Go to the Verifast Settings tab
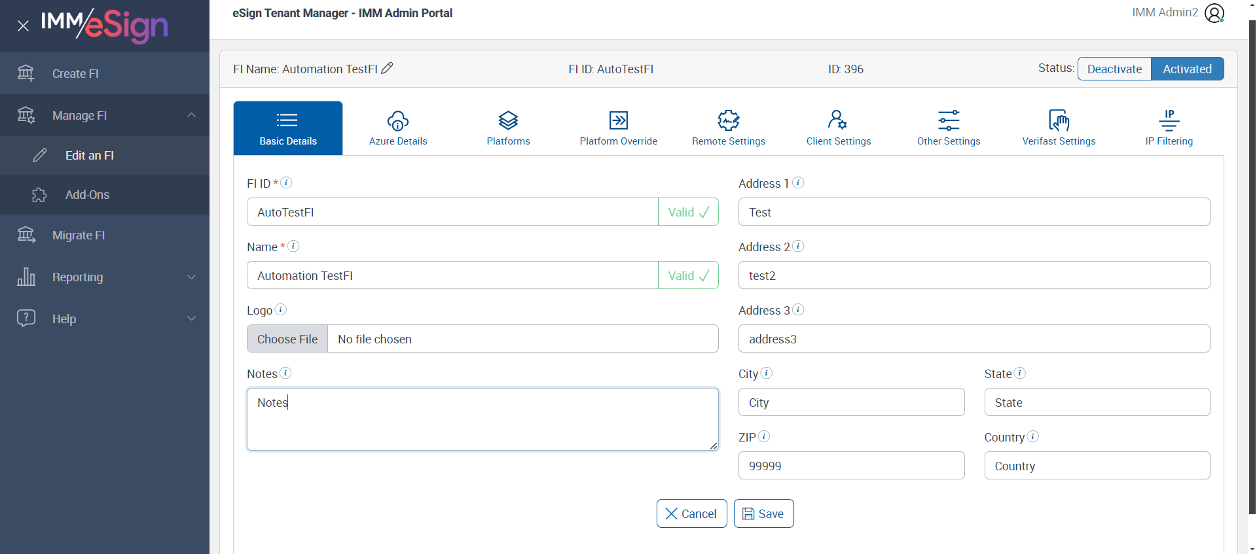 click(x=1059, y=128)
